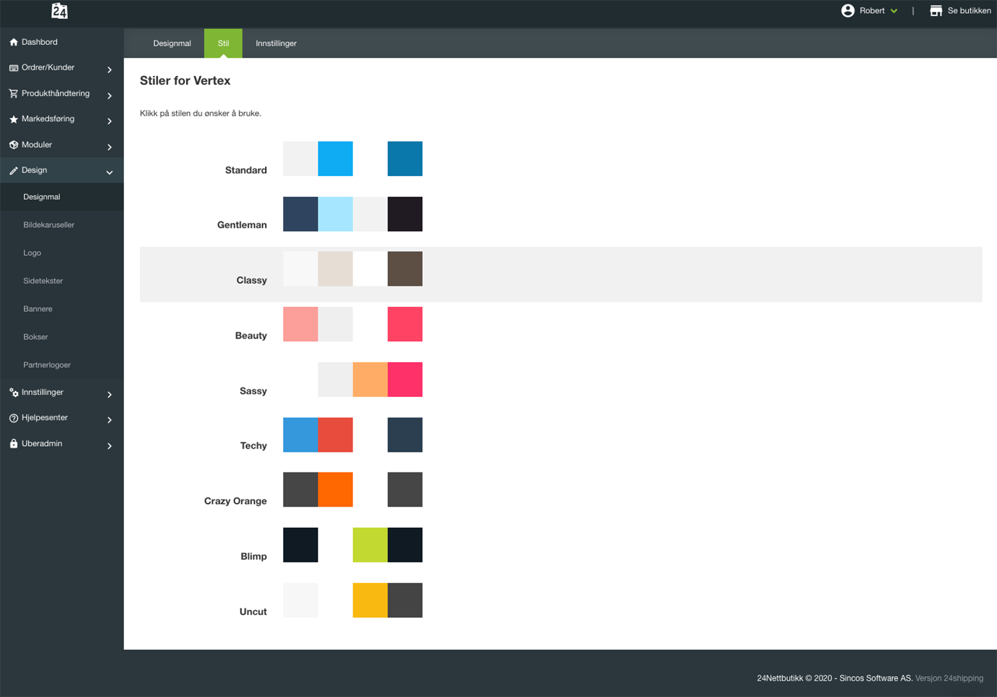Click the store icon beside Se butikken
Image resolution: width=997 pixels, height=697 pixels.
pos(936,11)
